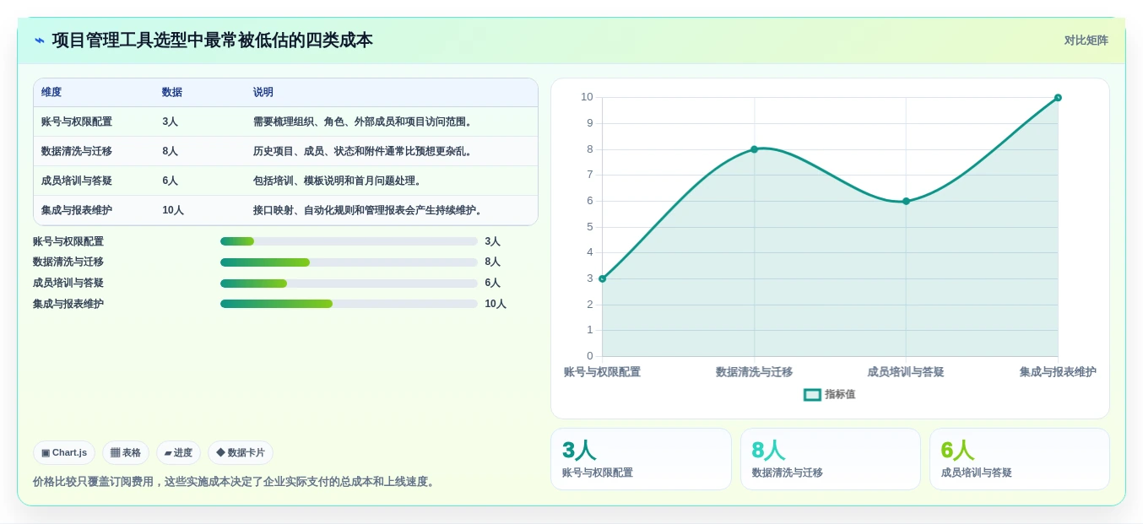Click the 集成与报表维护 progress bar
This screenshot has width=1143, height=524.
349,304
